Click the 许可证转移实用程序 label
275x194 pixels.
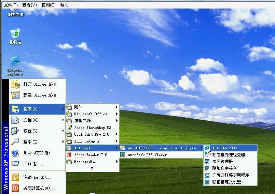[x=231, y=175]
